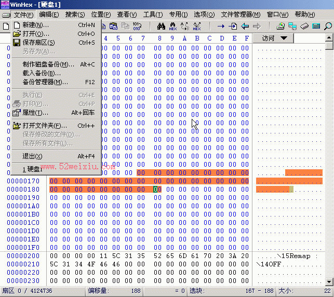
Task: Click status bar size field 大小 22
Action: [x=304, y=291]
